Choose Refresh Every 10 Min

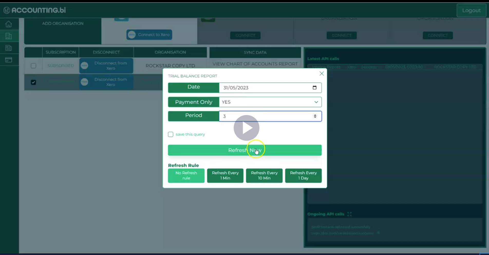click(264, 176)
